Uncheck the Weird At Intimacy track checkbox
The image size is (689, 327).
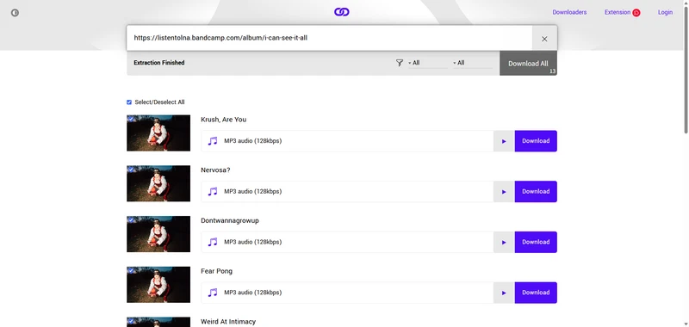(131, 320)
